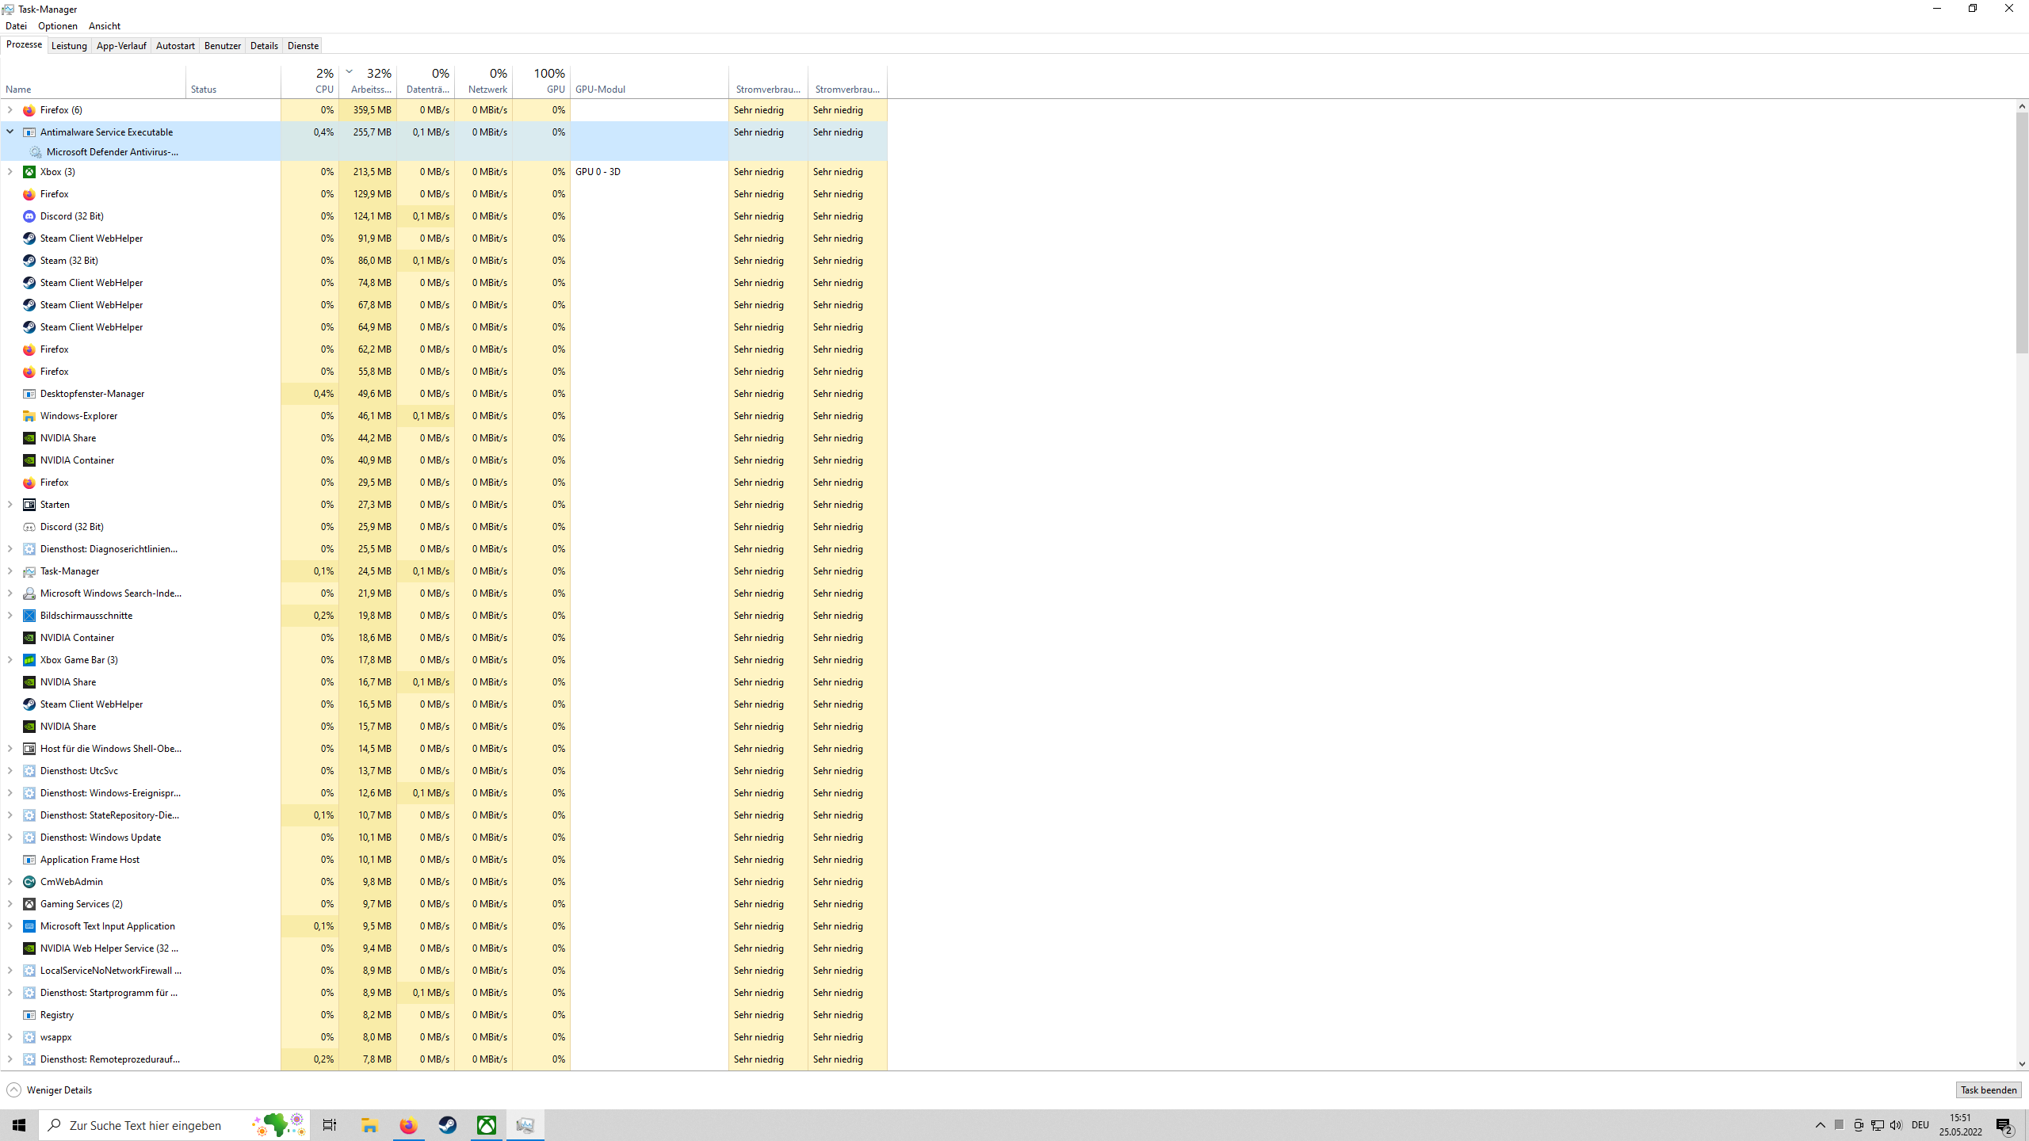The image size is (2029, 1141).
Task: Click the Task-Manager process icon
Action: coord(29,571)
